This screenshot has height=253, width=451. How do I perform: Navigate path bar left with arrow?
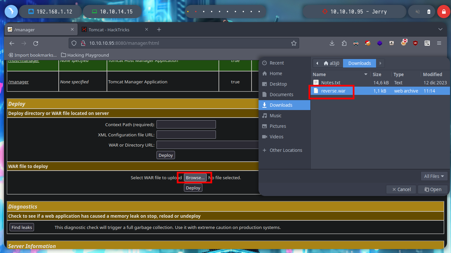[x=317, y=63]
